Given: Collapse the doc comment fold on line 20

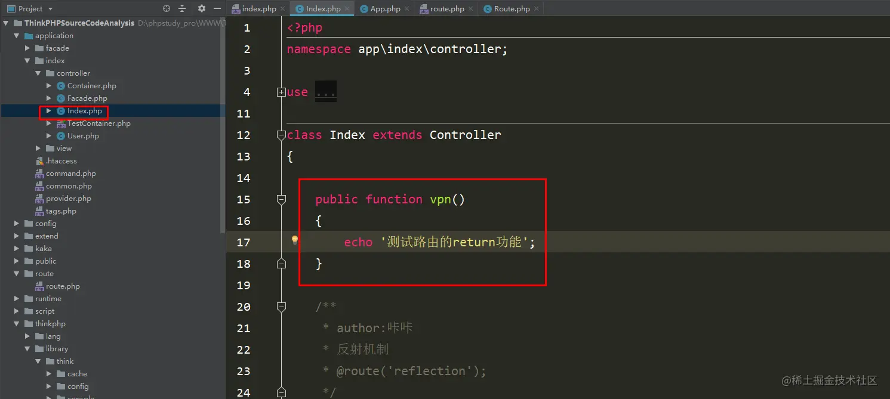Looking at the screenshot, I should pos(281,307).
